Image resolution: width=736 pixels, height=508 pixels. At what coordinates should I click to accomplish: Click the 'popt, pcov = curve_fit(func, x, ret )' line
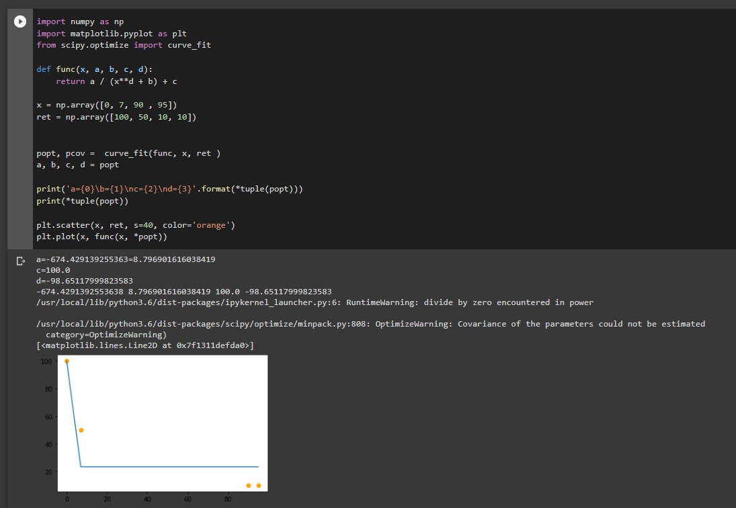pyautogui.click(x=128, y=153)
